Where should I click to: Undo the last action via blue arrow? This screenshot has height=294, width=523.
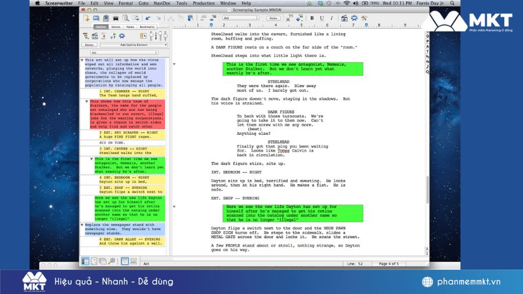148,19
